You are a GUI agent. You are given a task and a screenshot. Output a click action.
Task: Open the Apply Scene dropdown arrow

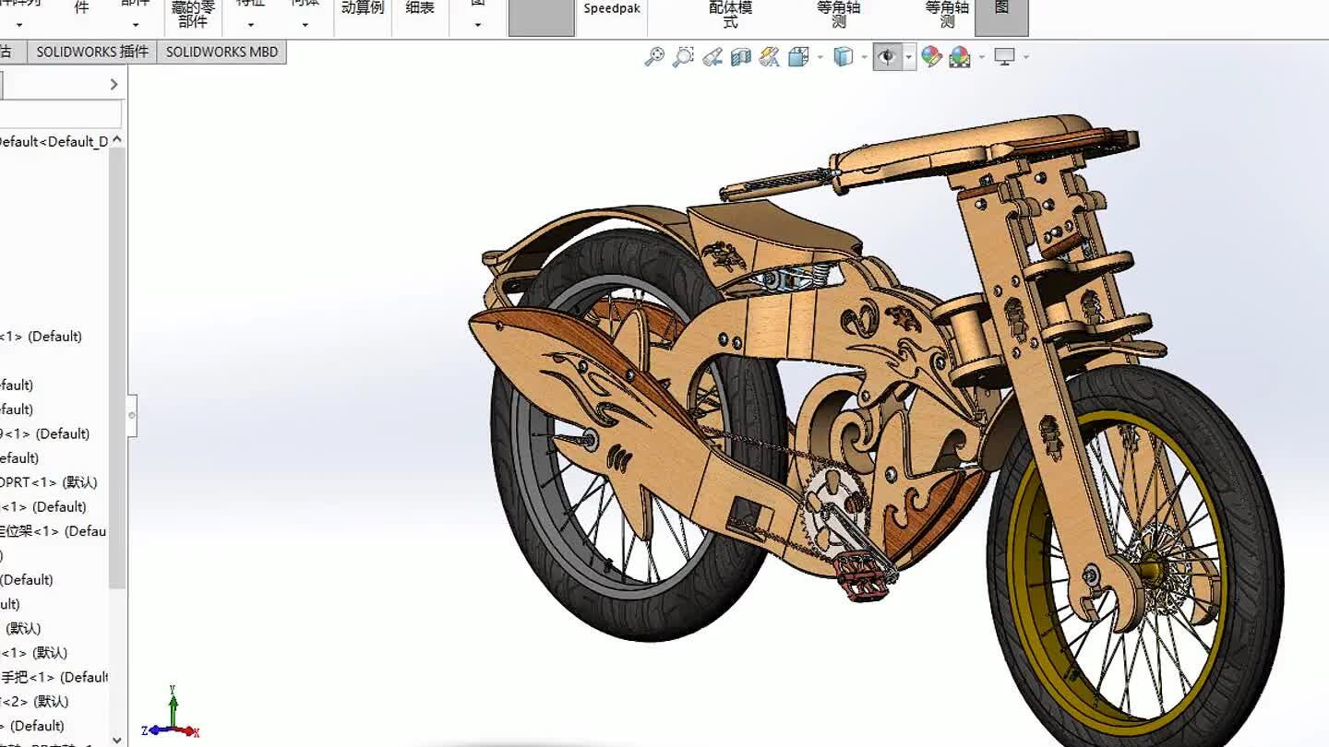981,57
